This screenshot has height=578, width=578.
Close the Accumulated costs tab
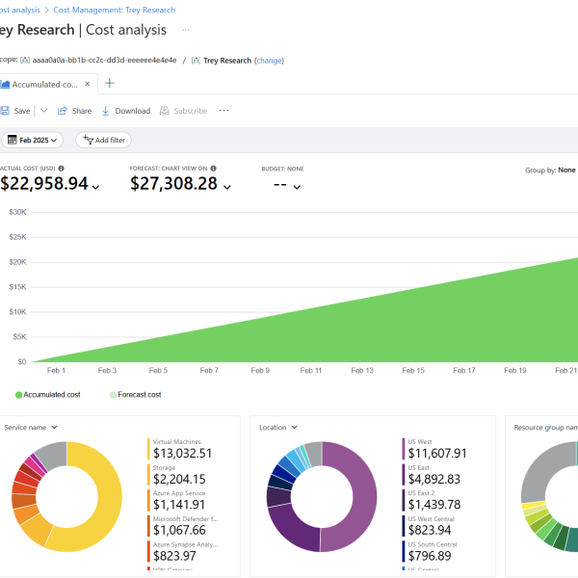point(88,84)
